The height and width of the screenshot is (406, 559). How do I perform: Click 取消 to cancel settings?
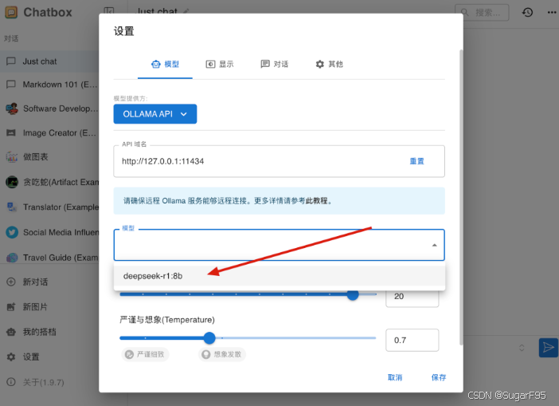coord(395,377)
